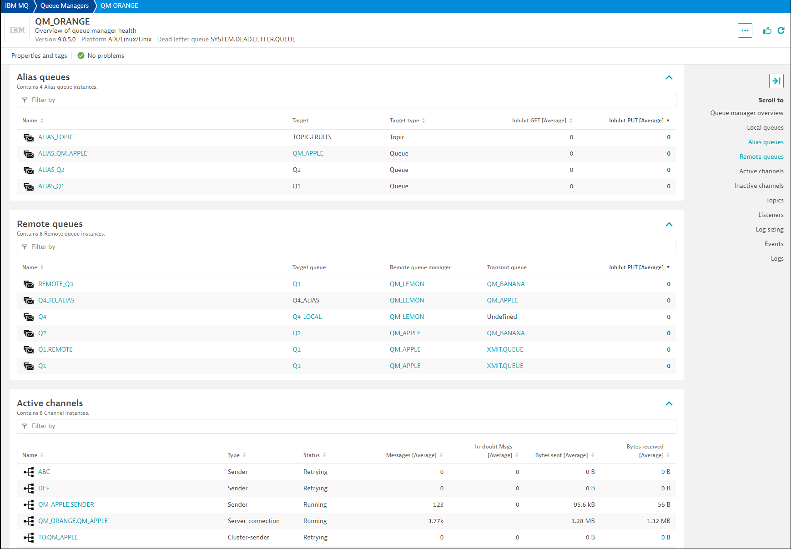Screen dimensions: 791x549
Task: Open the TO.QM_APPLE channel link
Action: 58,537
